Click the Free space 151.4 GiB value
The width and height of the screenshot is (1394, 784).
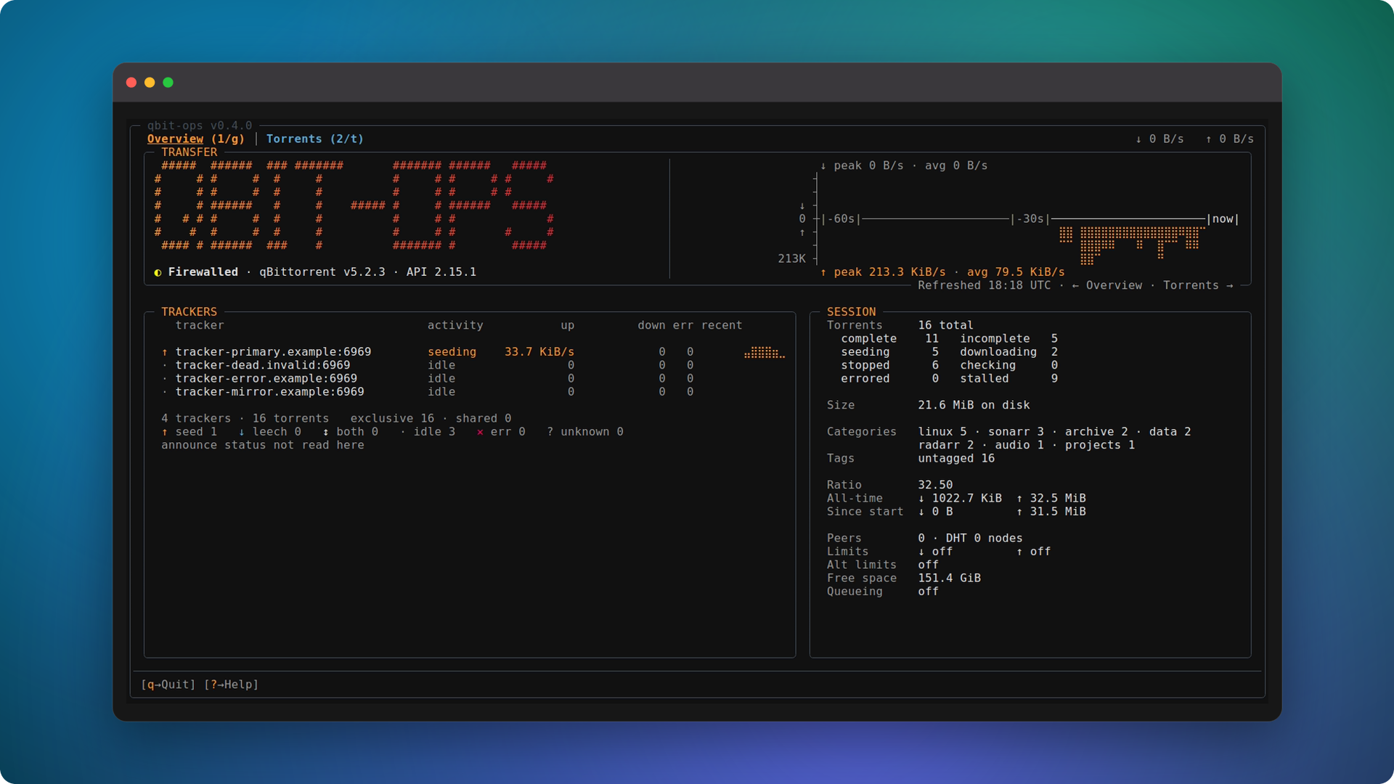coord(949,579)
